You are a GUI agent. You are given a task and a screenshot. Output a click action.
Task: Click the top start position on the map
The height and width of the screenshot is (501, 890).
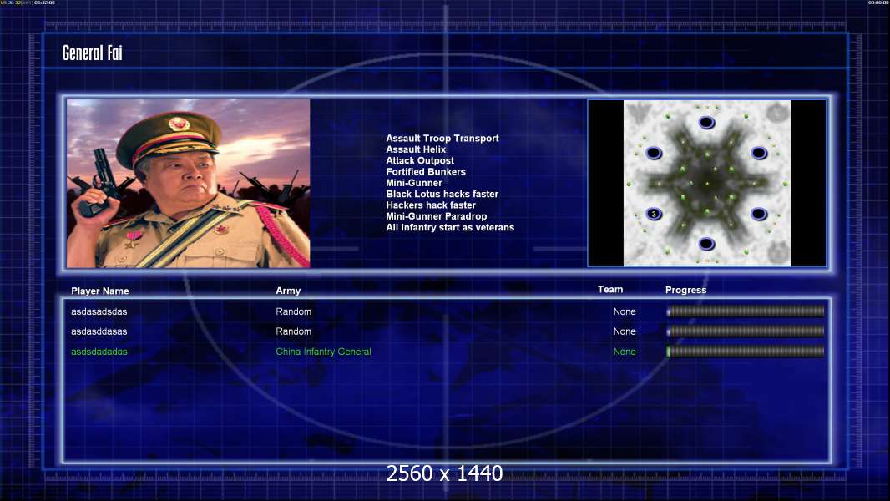point(706,123)
